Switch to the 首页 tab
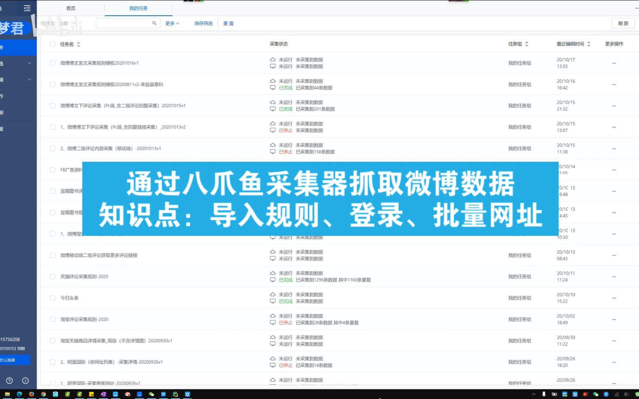The width and height of the screenshot is (639, 399). tap(70, 8)
